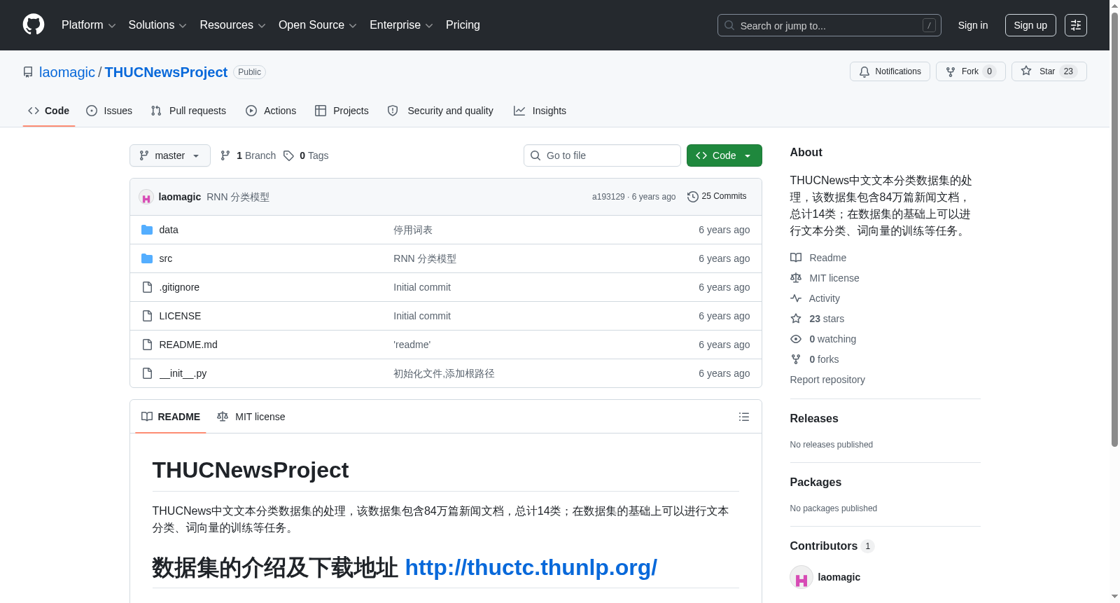Open commit message 初始化文件,添加根路径
Screen dimensions: 1120x603
[444, 373]
